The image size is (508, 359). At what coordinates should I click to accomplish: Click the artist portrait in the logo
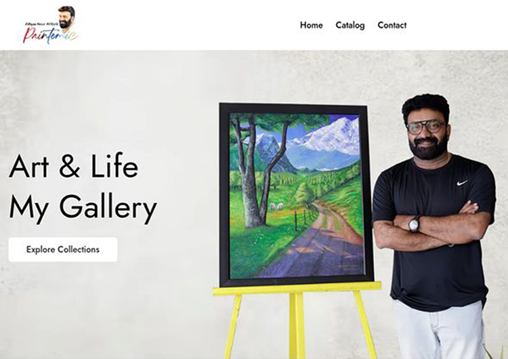[x=67, y=17]
